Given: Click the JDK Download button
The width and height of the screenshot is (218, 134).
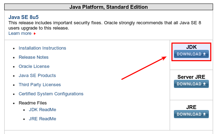Looking at the screenshot, I should click(x=191, y=54).
